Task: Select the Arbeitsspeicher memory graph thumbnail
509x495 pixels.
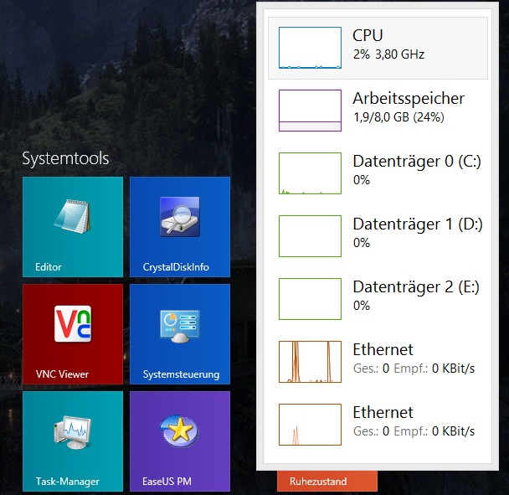Action: tap(310, 111)
